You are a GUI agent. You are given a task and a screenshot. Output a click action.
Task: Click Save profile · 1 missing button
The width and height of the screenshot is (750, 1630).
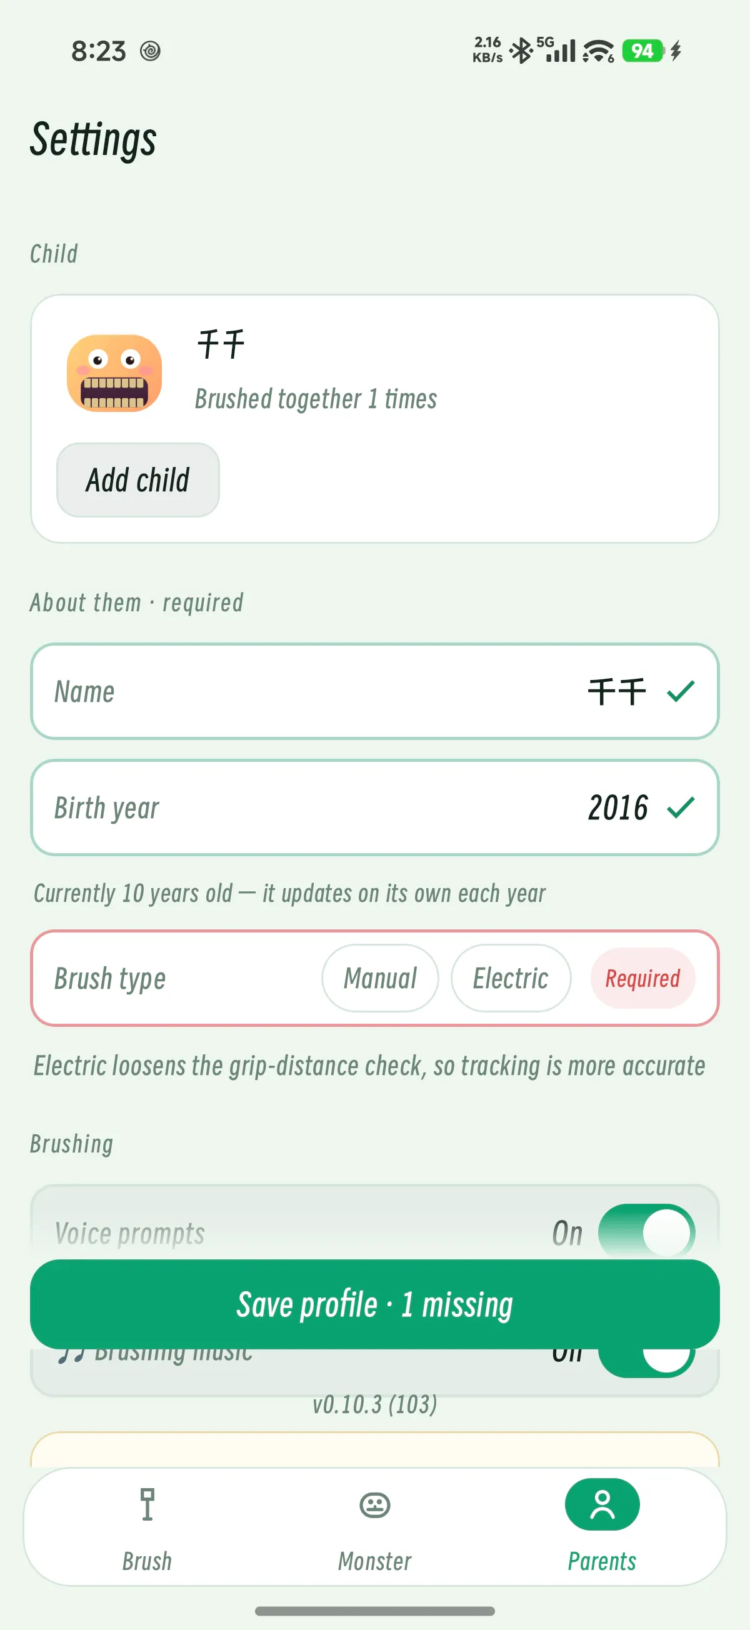[x=374, y=1304]
